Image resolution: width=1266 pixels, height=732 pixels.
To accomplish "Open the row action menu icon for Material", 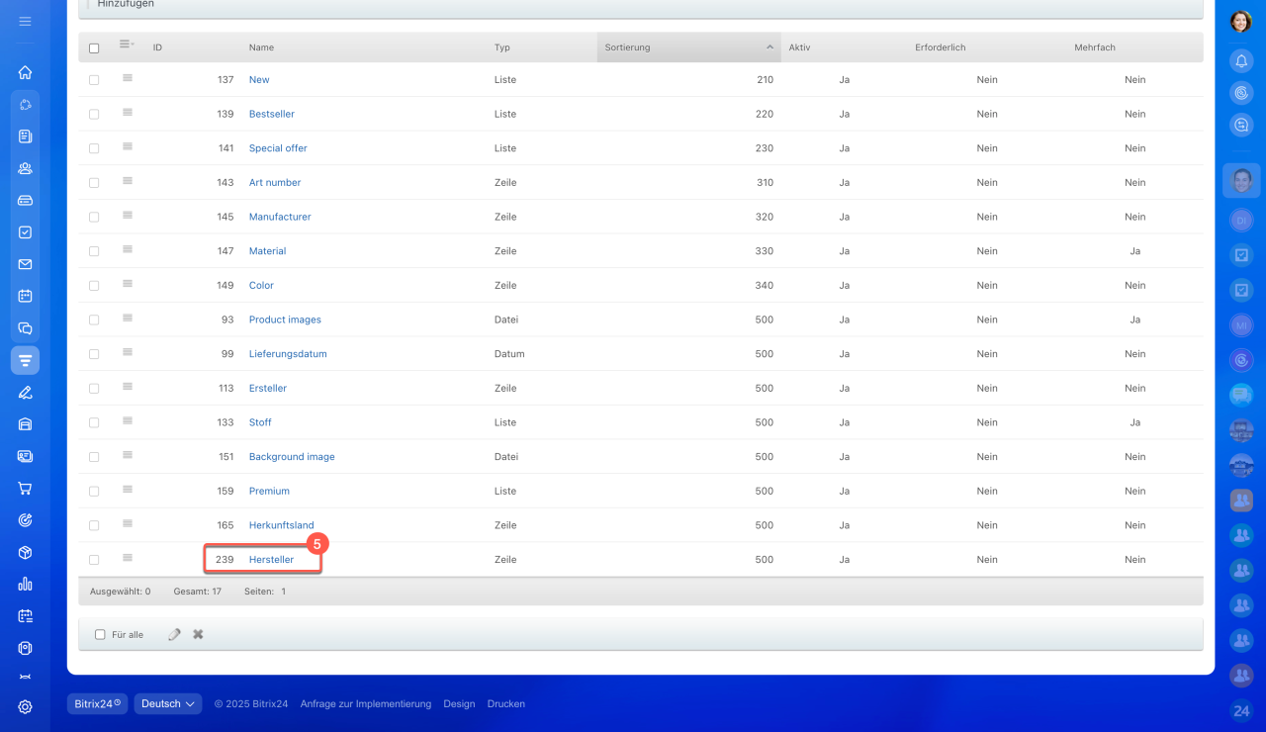I will click(x=128, y=250).
